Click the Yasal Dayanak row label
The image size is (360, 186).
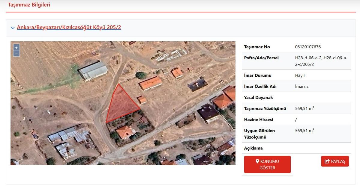pos(259,98)
